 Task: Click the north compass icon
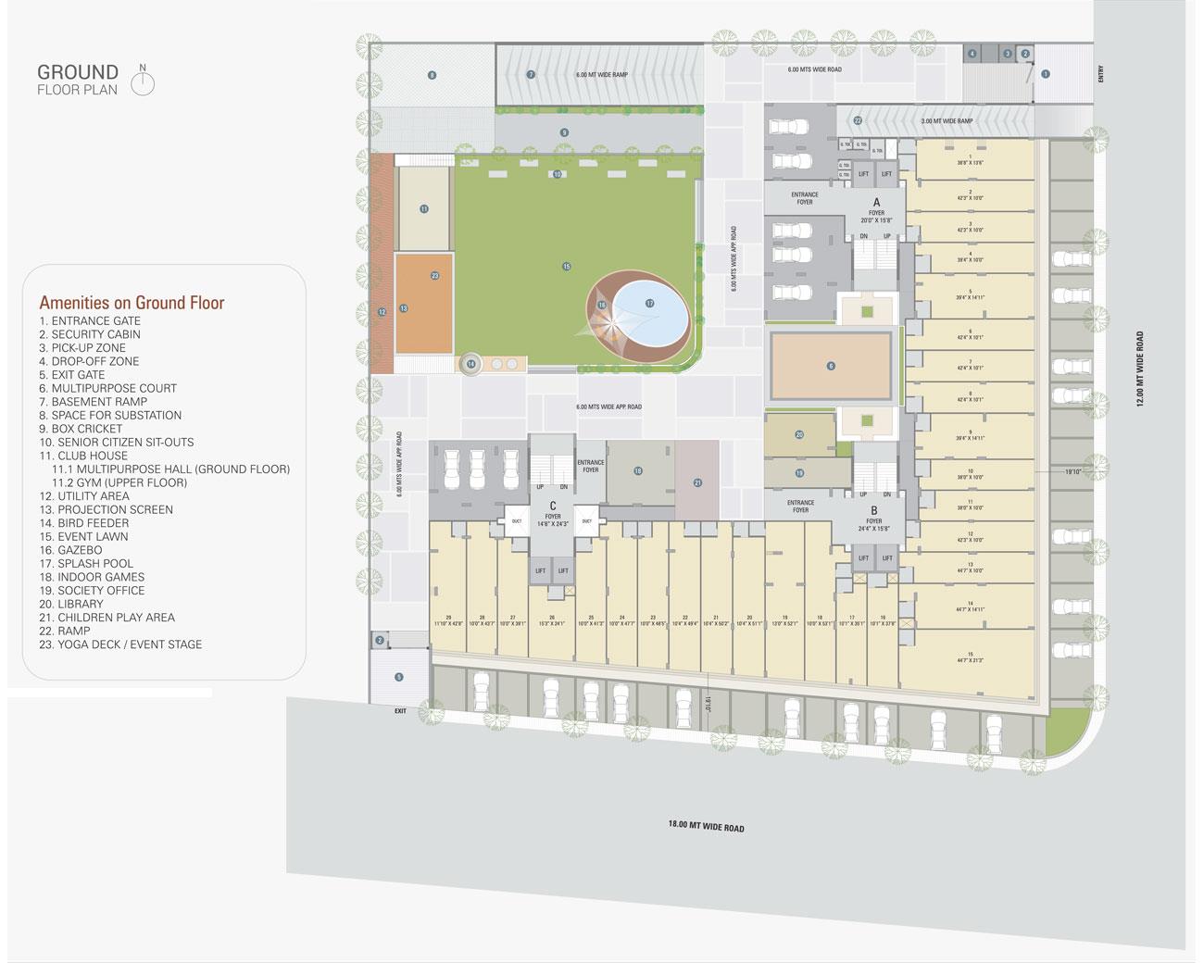click(x=143, y=82)
